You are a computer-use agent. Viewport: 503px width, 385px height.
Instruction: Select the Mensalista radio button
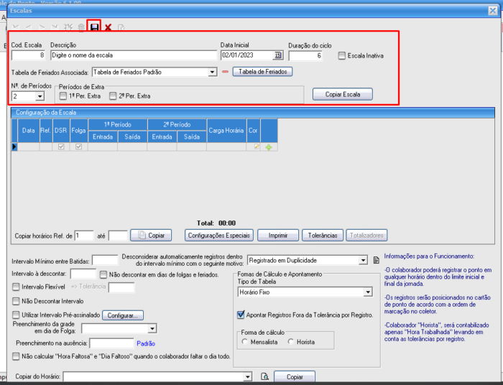(x=245, y=342)
